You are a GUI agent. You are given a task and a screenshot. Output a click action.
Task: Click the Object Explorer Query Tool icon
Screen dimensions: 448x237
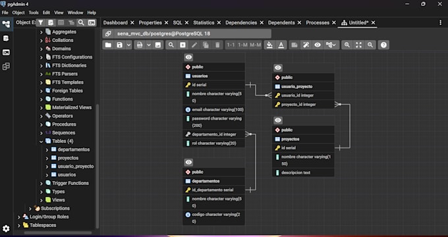pos(51,22)
